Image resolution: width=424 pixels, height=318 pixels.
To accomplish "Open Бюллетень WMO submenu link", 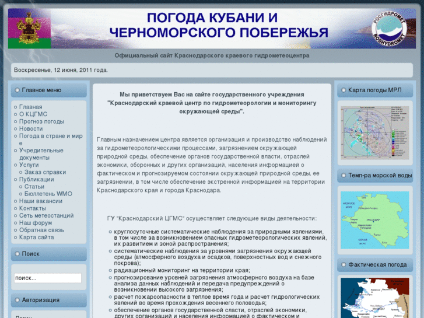I will [48, 194].
